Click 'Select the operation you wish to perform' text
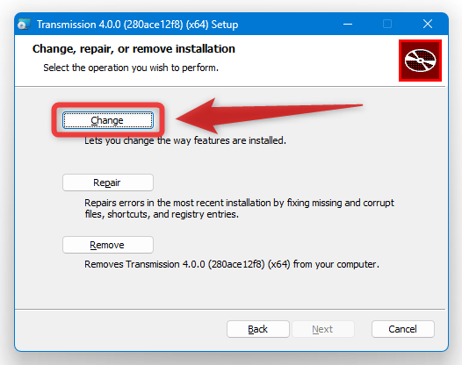Screen dimensions: 462x365 coord(131,68)
